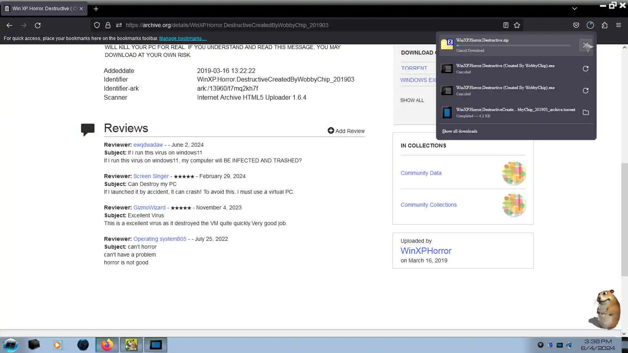The width and height of the screenshot is (628, 353).
Task: Retry second canceled WobbyChip.exe download
Action: [x=586, y=91]
